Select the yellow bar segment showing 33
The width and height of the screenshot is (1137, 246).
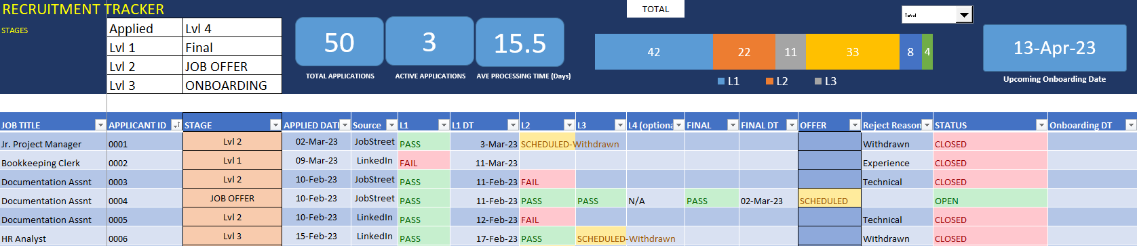pos(853,52)
